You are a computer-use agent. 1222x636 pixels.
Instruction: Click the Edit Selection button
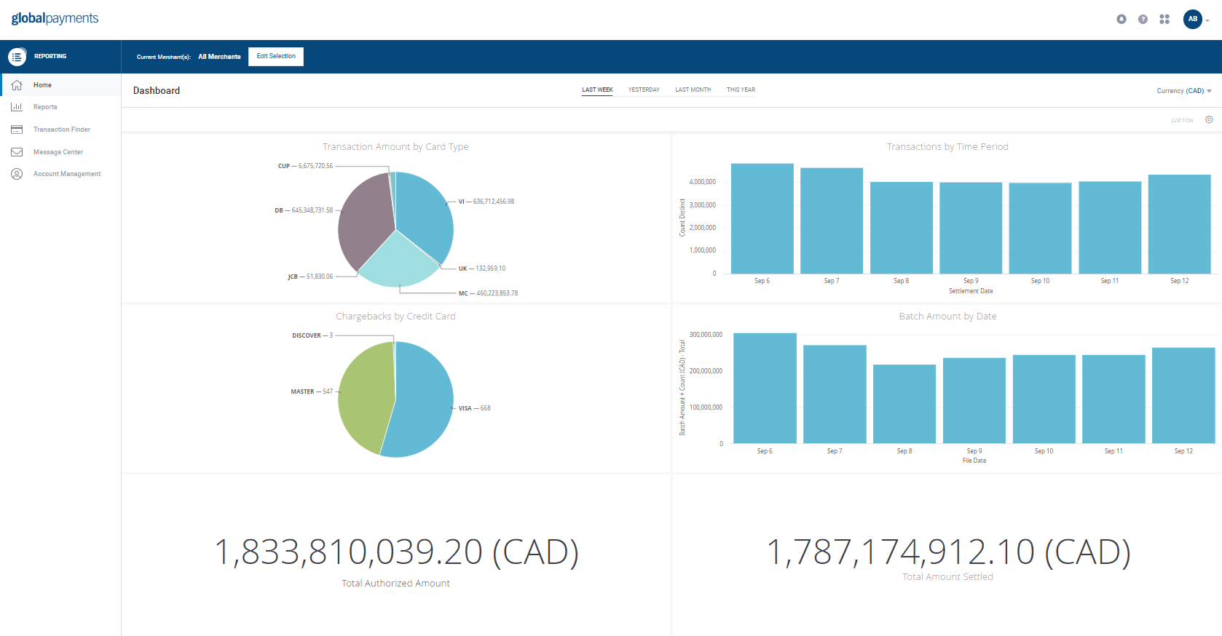pyautogui.click(x=276, y=56)
